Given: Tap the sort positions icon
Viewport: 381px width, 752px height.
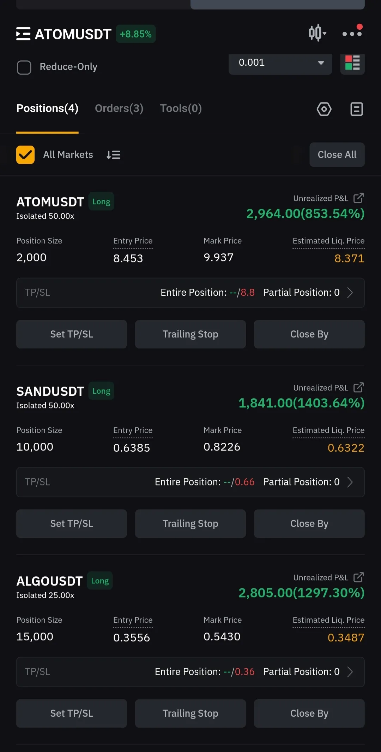Looking at the screenshot, I should tap(114, 155).
